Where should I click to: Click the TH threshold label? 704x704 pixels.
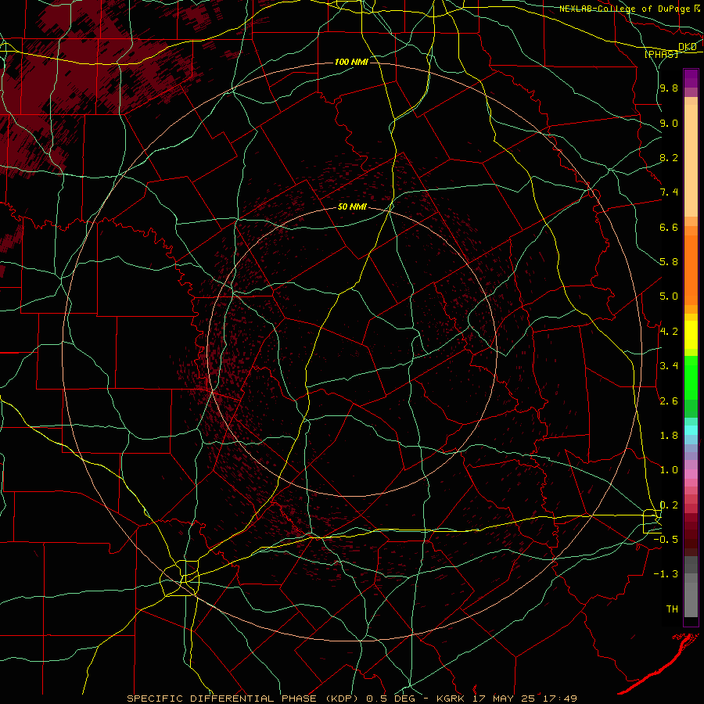point(672,609)
